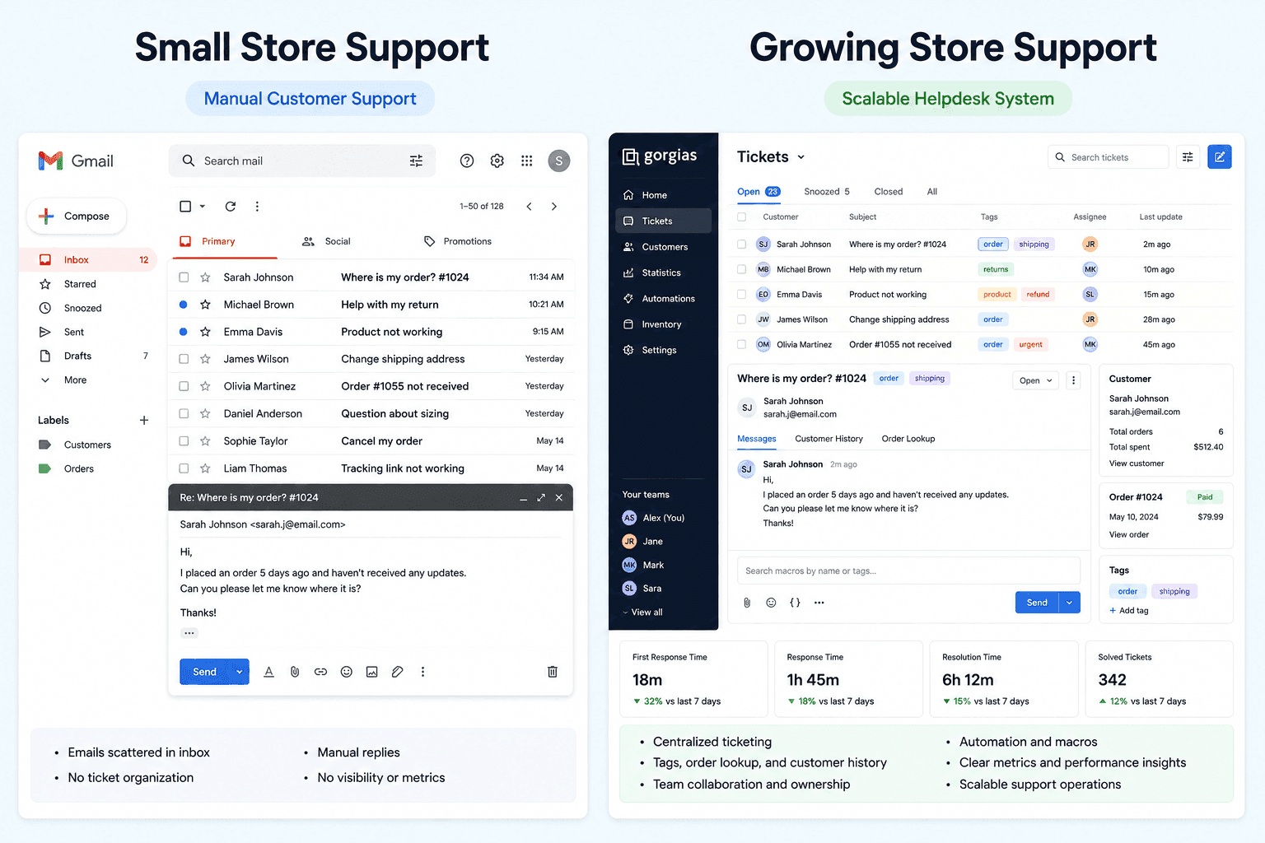This screenshot has height=843, width=1265.
Task: Switch to Gmail Promotions tab
Action: pos(458,241)
